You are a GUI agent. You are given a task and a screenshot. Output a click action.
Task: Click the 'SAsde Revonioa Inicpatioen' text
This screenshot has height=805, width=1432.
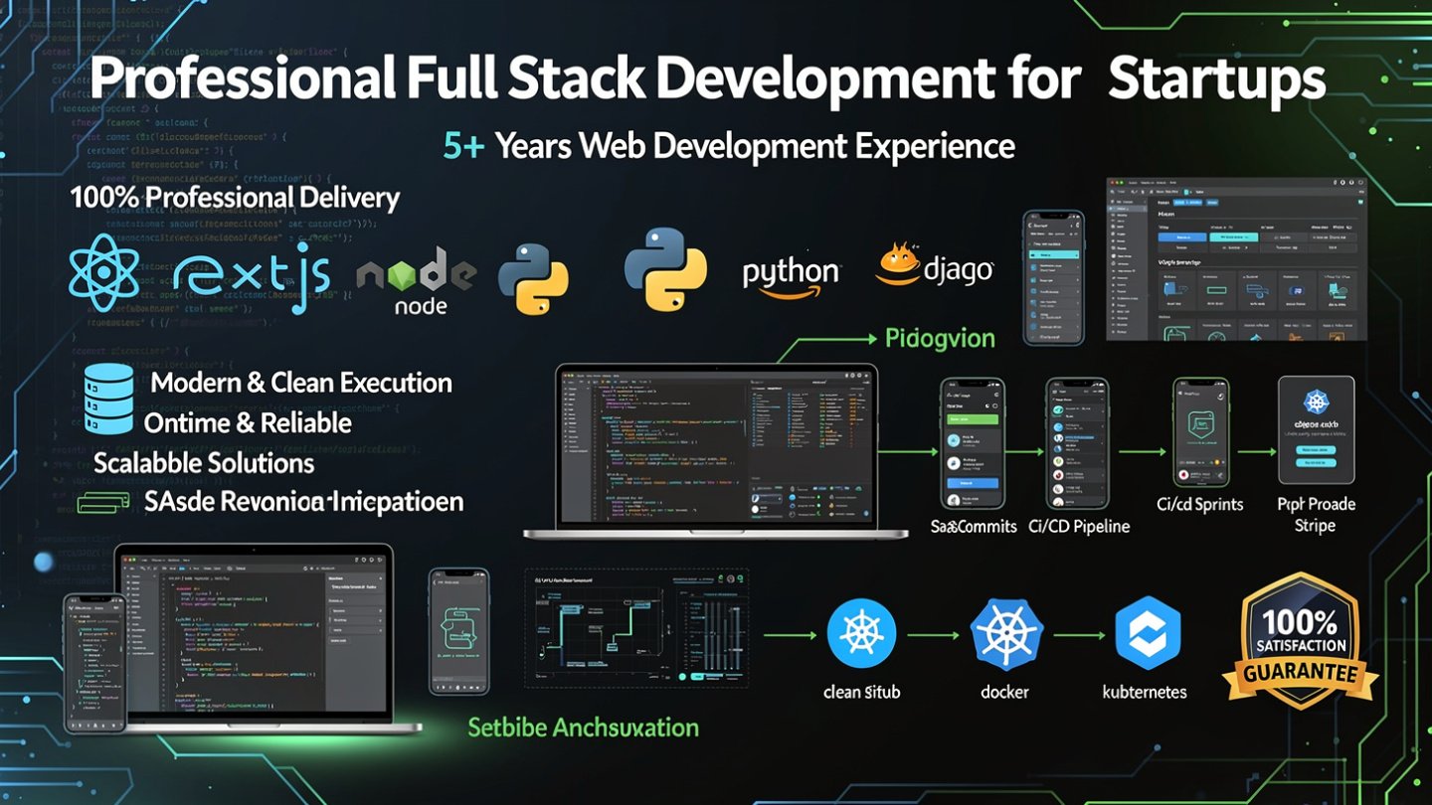pyautogui.click(x=303, y=501)
